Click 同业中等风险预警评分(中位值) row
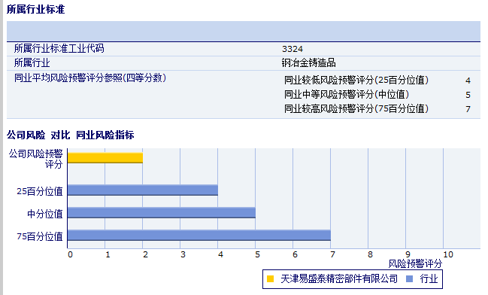The height and width of the screenshot is (295, 488). pos(377,95)
